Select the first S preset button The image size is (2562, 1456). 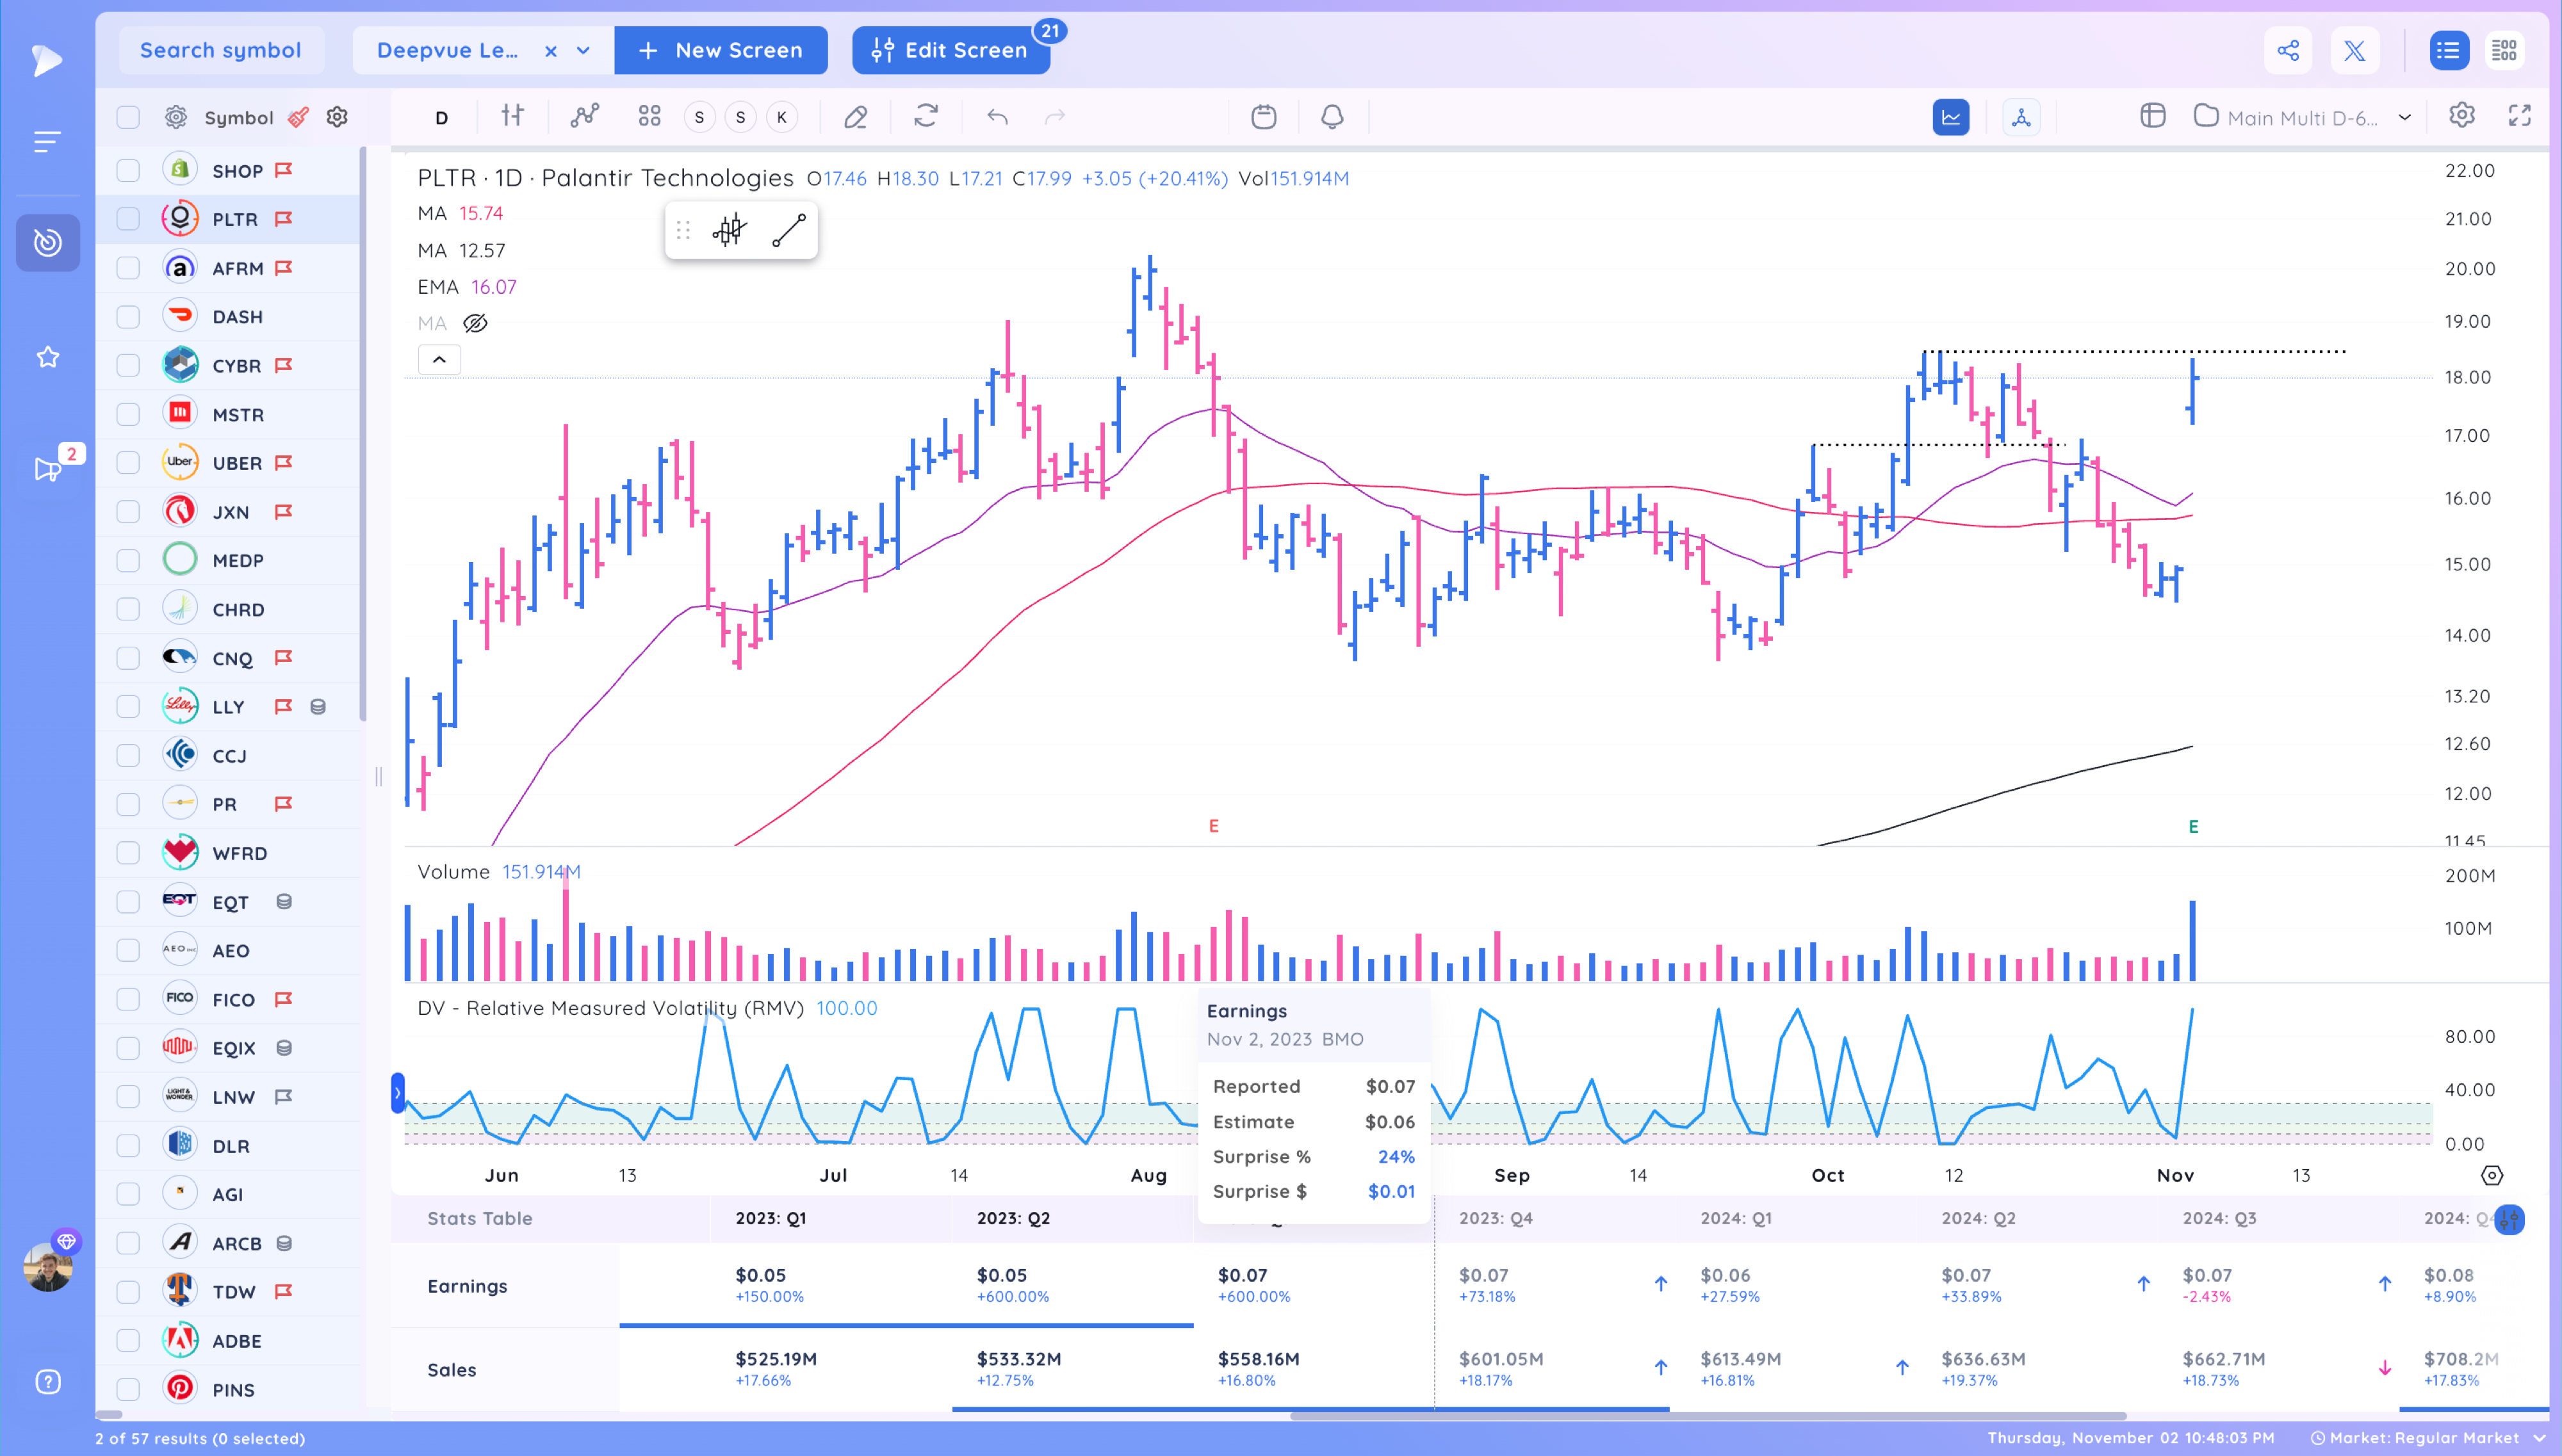tap(699, 117)
